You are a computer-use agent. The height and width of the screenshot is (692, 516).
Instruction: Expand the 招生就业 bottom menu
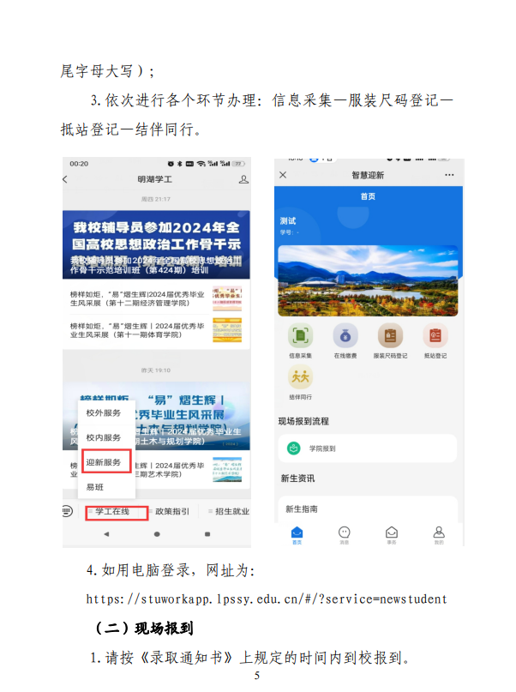click(x=230, y=512)
